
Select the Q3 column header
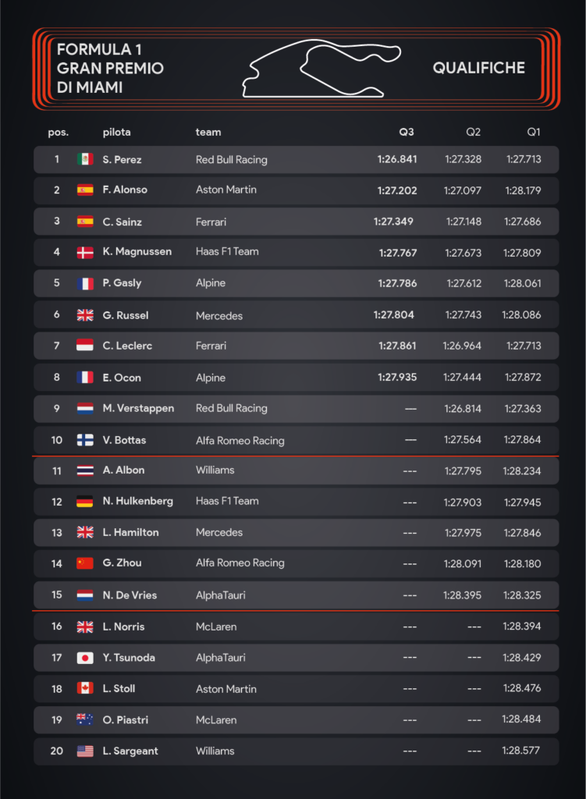pos(407,133)
